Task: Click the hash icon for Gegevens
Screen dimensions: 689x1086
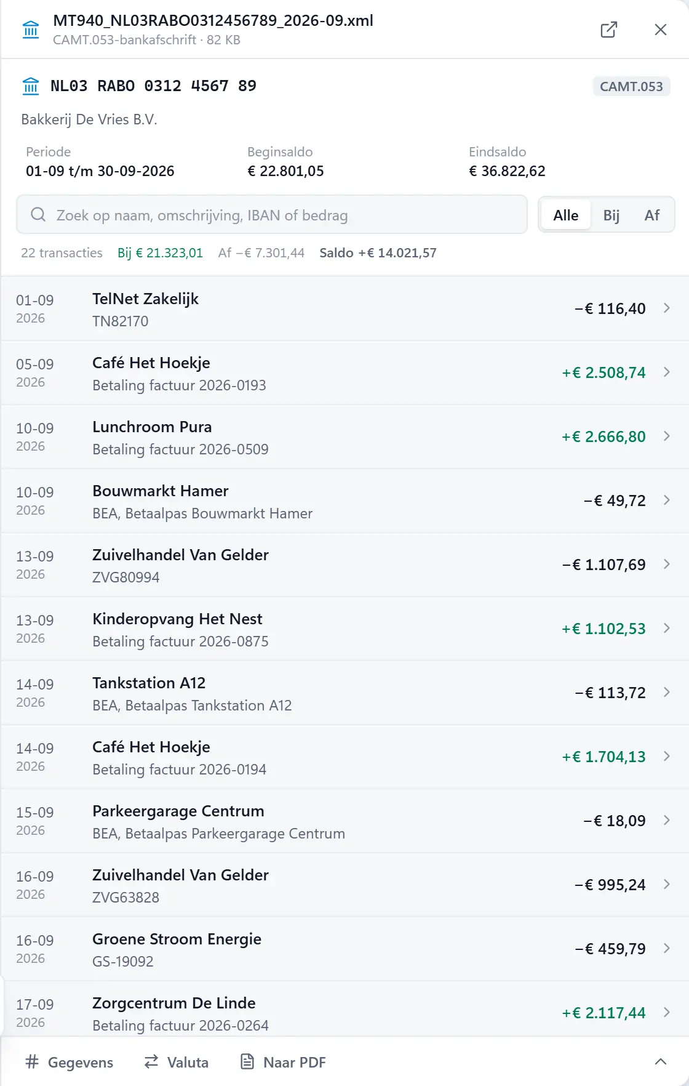Action: [33, 1062]
